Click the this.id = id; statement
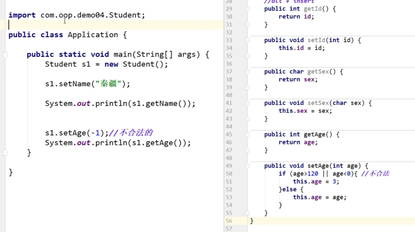 pyautogui.click(x=302, y=48)
